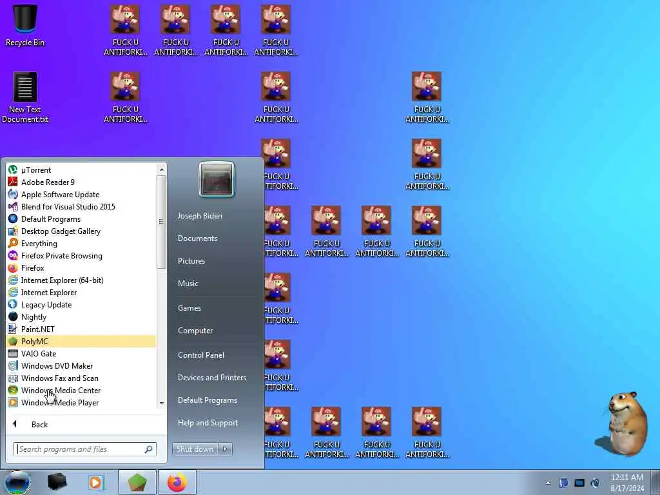Open µTorrent from the program list
660x495 pixels.
click(x=81, y=170)
